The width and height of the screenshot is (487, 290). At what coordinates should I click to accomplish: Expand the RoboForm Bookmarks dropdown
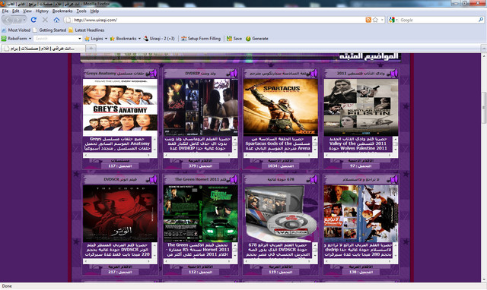click(139, 39)
